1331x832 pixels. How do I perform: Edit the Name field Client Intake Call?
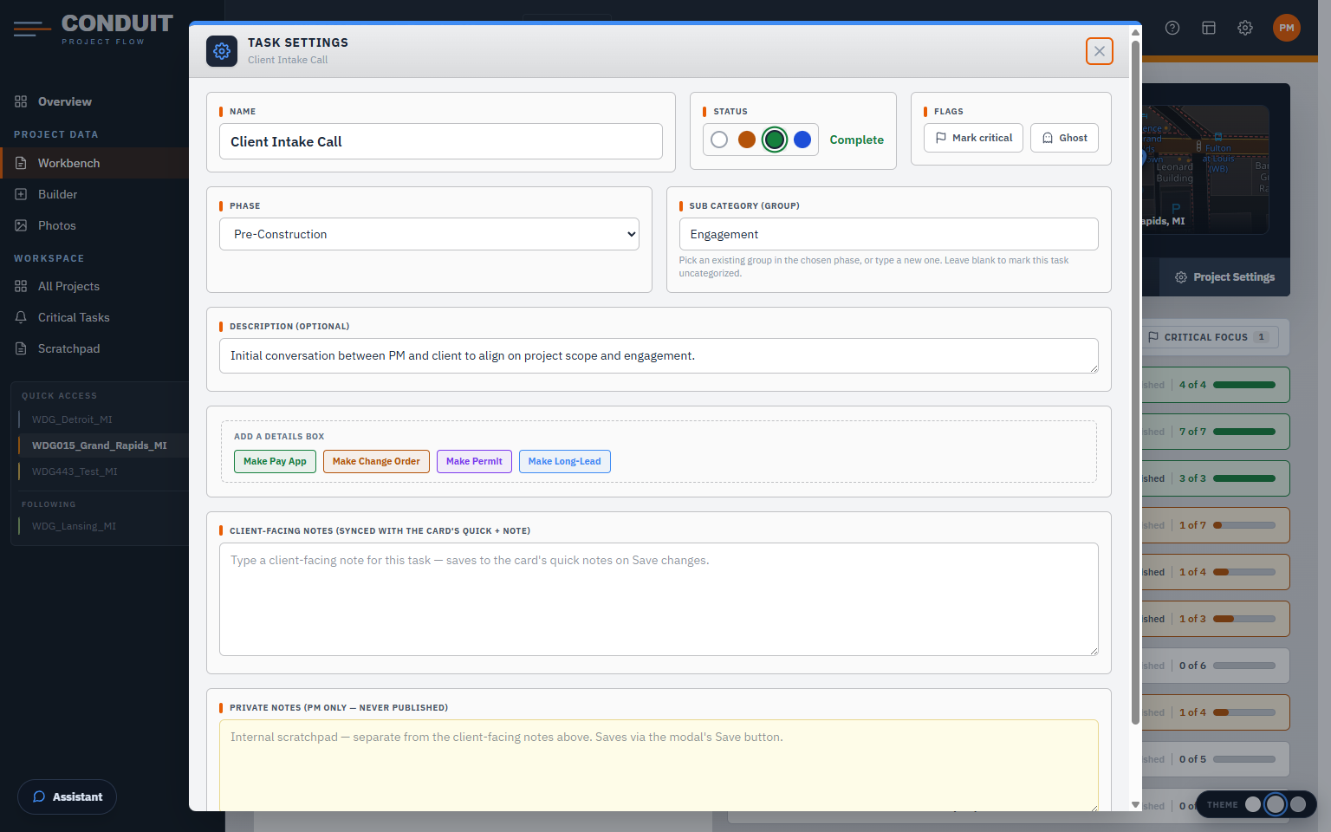(x=440, y=141)
